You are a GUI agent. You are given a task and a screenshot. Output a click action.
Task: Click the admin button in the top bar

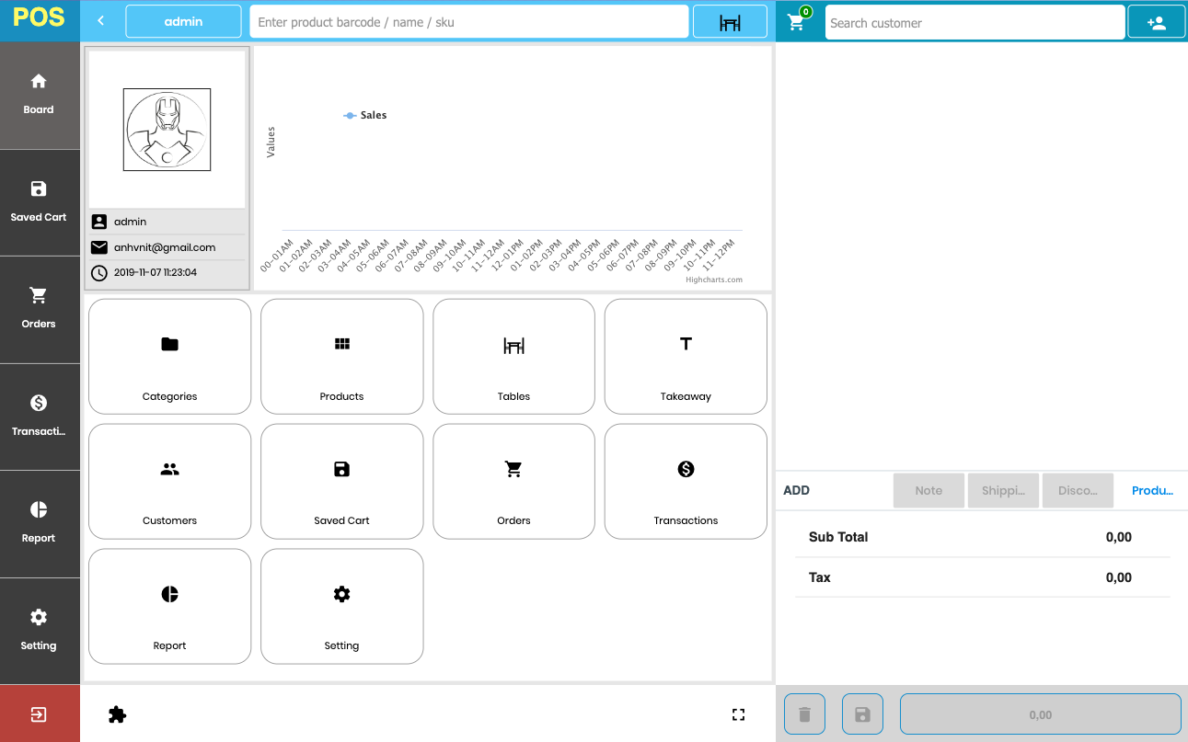[183, 20]
